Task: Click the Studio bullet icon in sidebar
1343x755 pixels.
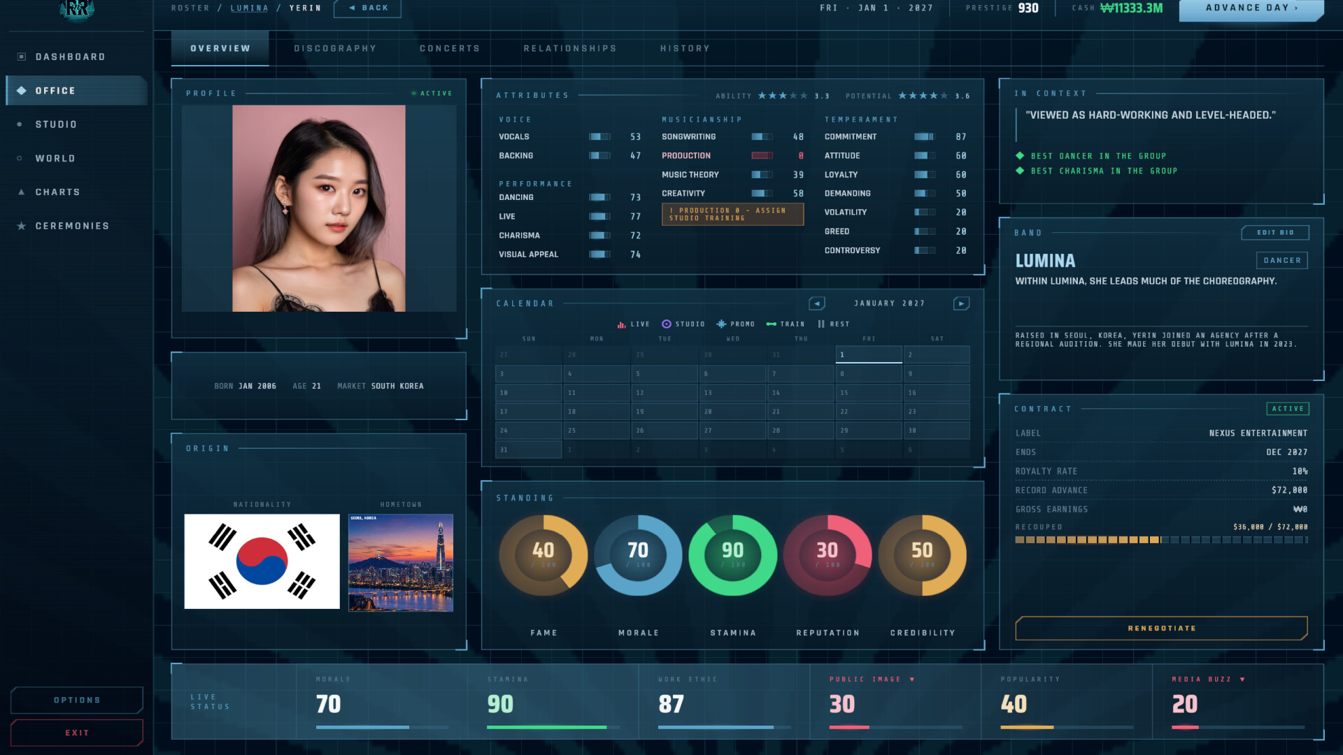Action: (20, 124)
